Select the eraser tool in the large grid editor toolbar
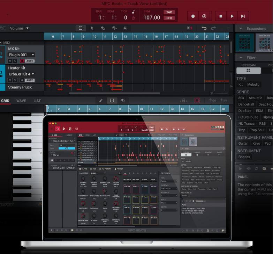 click(123, 101)
